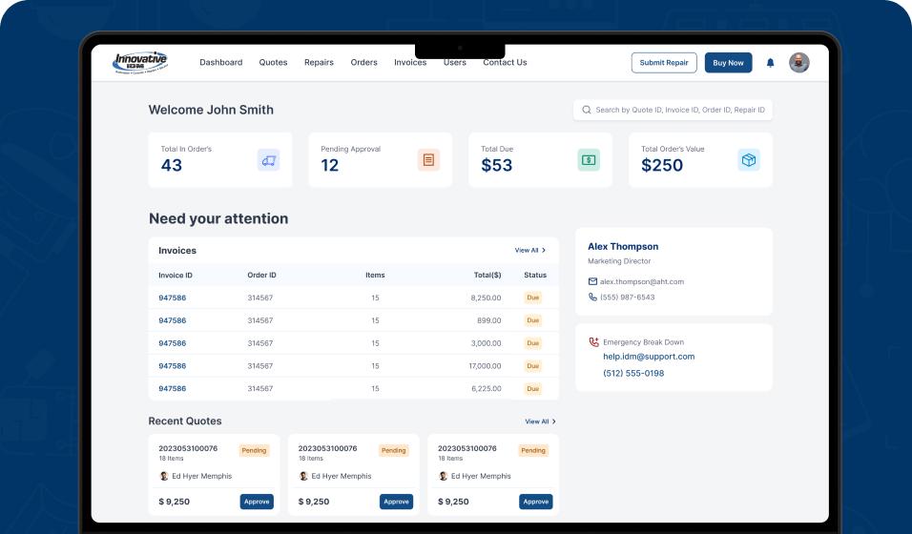Open invoice 947586 totaling 899.00
The image size is (912, 534).
pyautogui.click(x=172, y=320)
